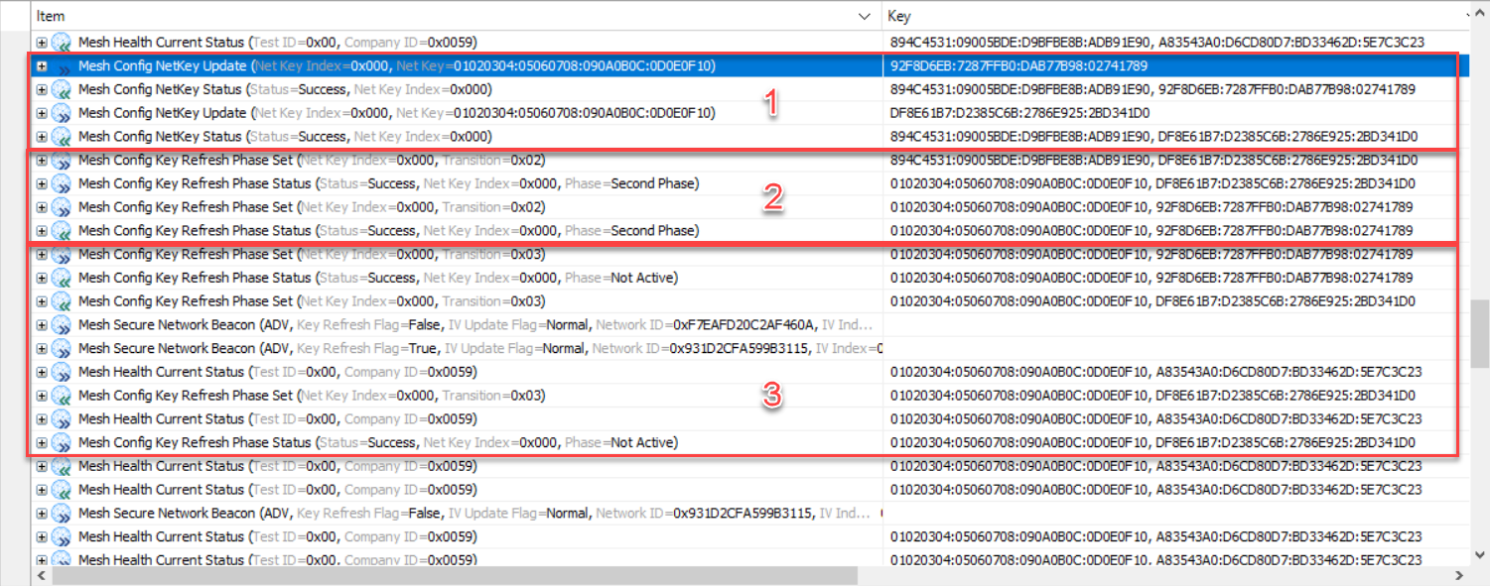The height and width of the screenshot is (586, 1490).
Task: Select the second Mesh Config NetKey Update row
Action: pos(397,113)
